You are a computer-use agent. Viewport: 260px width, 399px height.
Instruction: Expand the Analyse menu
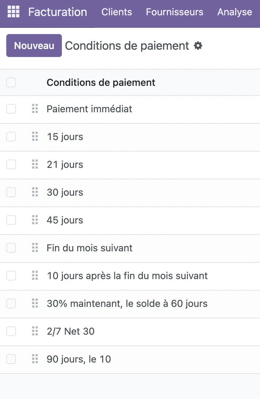(235, 12)
